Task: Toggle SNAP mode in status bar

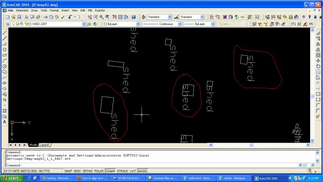Action: click(68, 171)
